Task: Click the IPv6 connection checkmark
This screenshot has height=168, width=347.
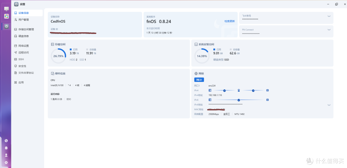Action: click(239, 100)
